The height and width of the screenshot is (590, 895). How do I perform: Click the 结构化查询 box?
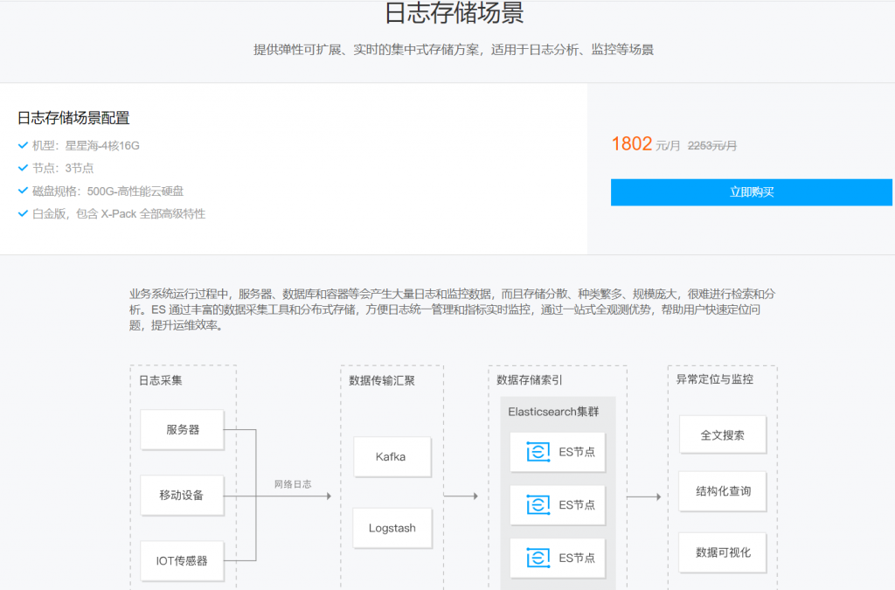point(723,491)
